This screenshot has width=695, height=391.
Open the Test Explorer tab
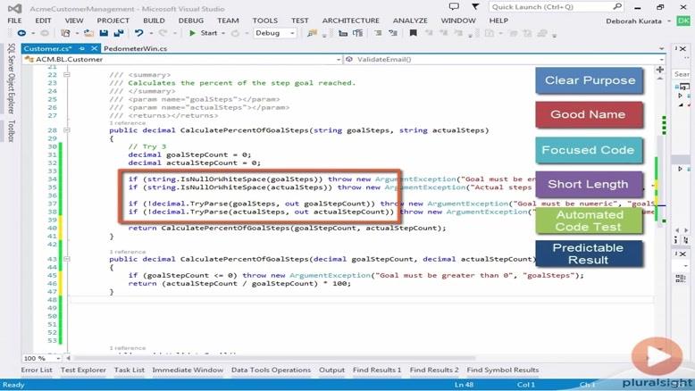click(x=83, y=370)
